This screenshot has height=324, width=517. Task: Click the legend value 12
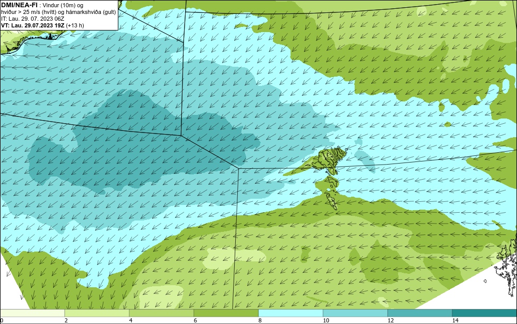[x=391, y=320]
